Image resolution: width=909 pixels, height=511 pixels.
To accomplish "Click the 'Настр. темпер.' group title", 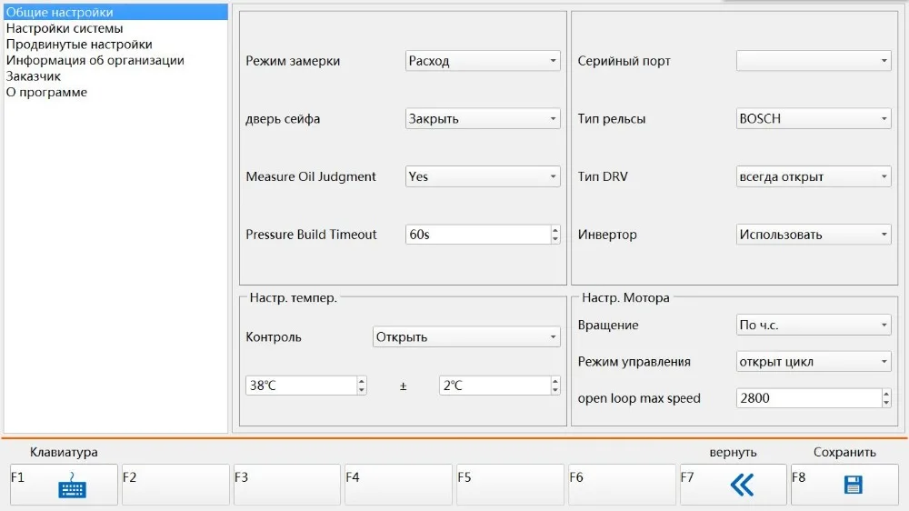I will click(x=293, y=297).
